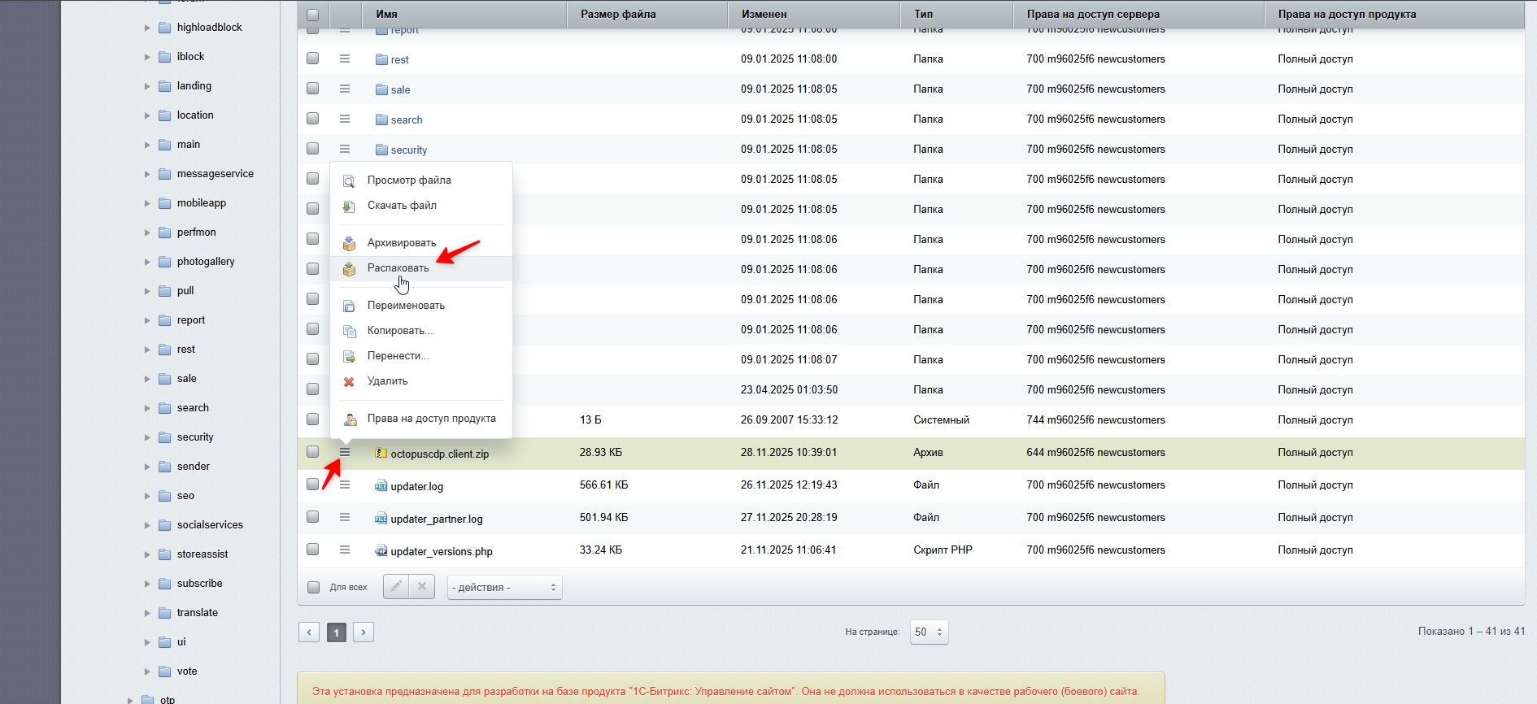This screenshot has width=1537, height=704.
Task: Open the "- действия -" dropdown
Action: pos(504,587)
